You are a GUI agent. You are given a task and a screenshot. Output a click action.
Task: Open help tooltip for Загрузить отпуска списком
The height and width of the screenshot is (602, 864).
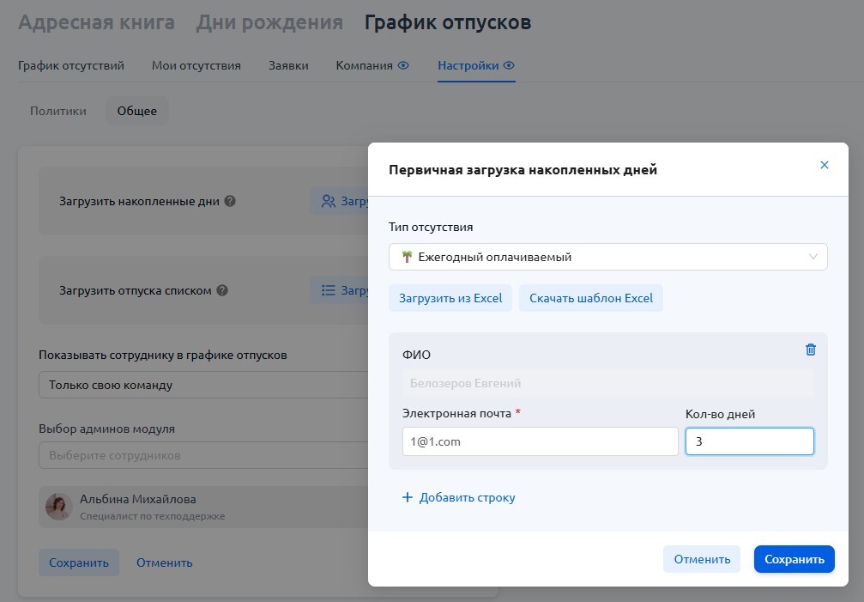coord(222,290)
